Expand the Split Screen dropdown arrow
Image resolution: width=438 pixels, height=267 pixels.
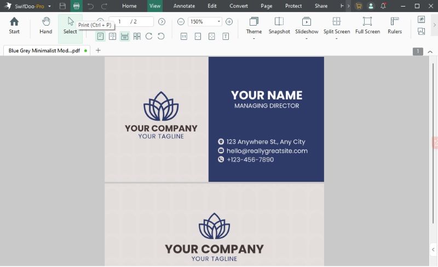(337, 38)
